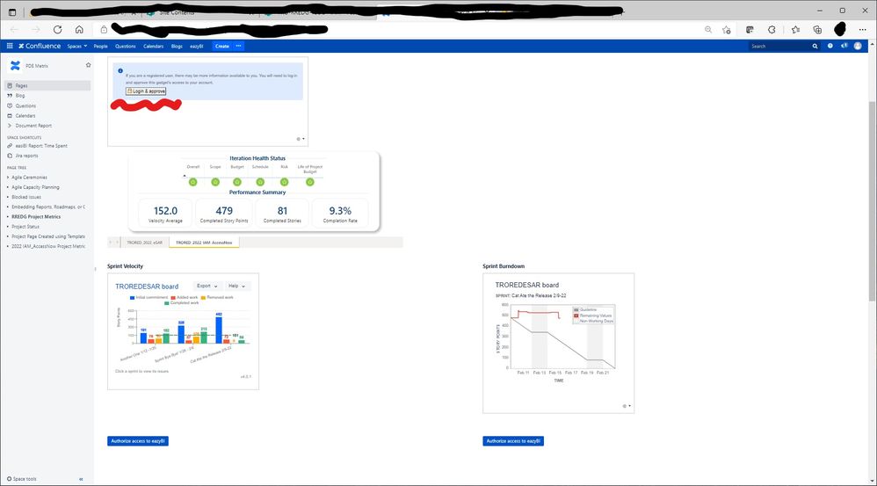This screenshot has height=486, width=877.
Task: Open the more options ellipsis beside Create
Action: click(x=239, y=46)
